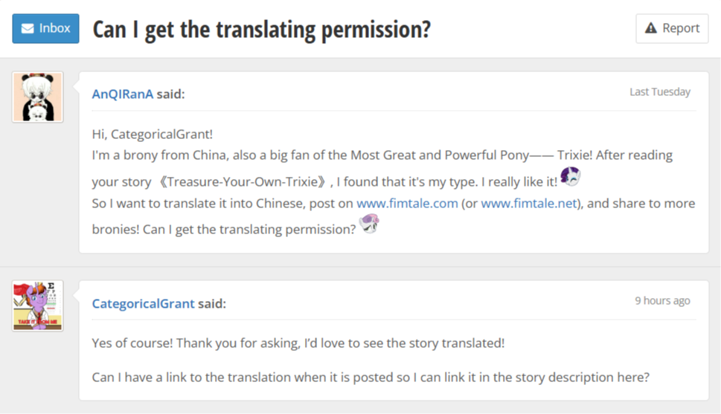Open the www.fimtale.net link
Screen dimensions: 721x414
[529, 203]
